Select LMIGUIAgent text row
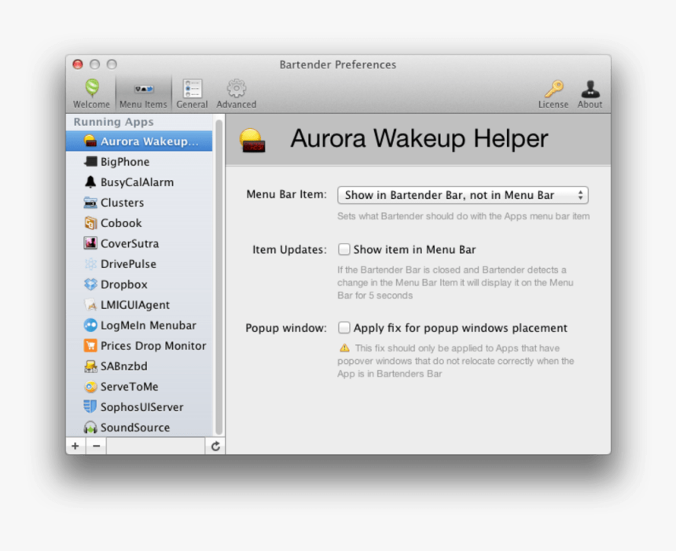 pos(135,305)
